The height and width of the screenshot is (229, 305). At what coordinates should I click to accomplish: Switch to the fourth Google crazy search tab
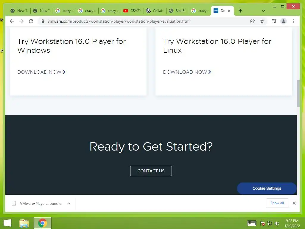coord(200,11)
